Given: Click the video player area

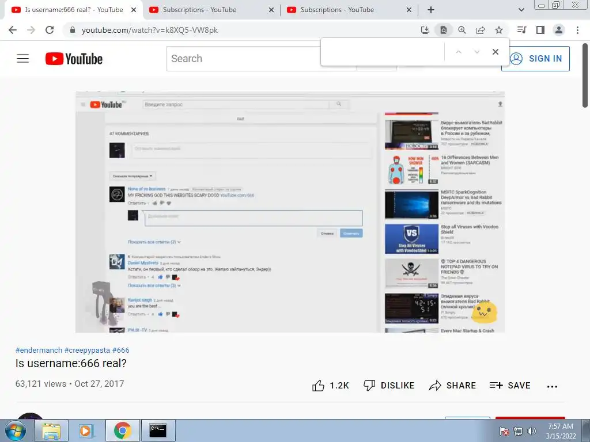Looking at the screenshot, I should pos(290,212).
